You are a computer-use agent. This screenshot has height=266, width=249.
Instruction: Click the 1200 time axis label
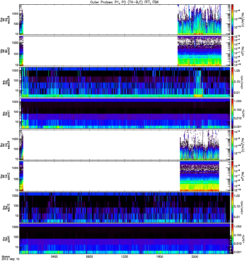tap(124, 257)
